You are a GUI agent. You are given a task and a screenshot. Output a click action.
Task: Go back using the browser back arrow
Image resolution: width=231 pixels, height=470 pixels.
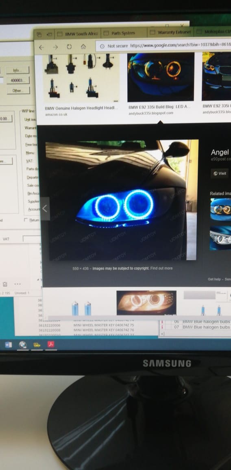(41, 47)
